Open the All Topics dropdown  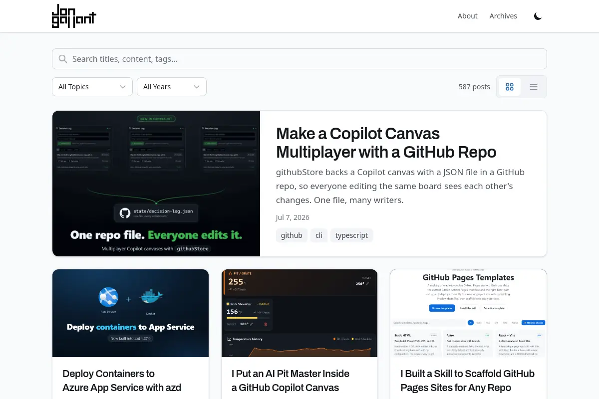(x=92, y=87)
